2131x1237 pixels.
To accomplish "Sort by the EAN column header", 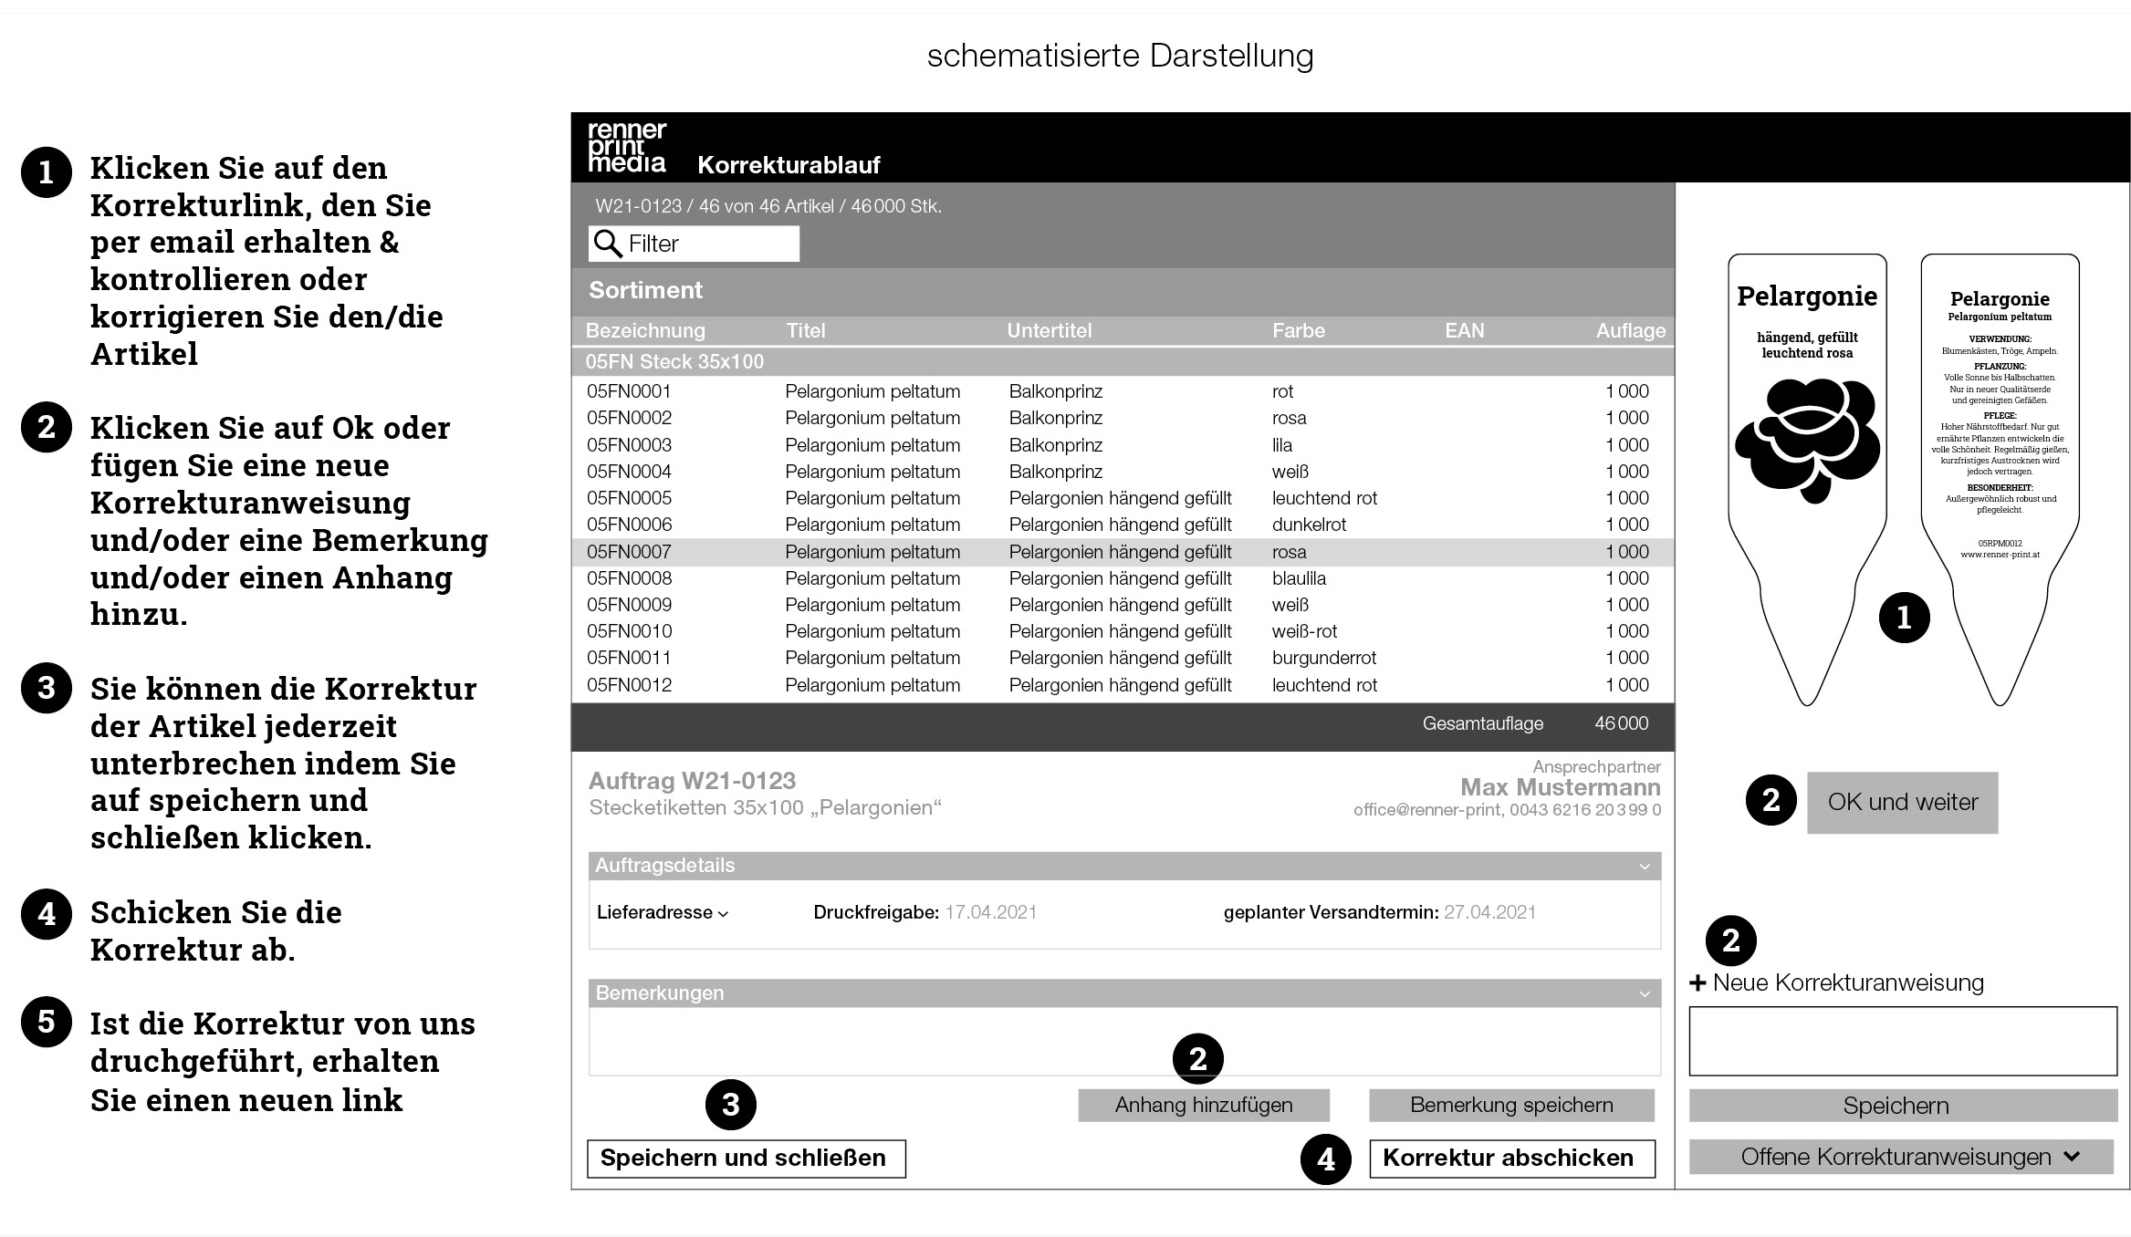I will pos(1465,330).
